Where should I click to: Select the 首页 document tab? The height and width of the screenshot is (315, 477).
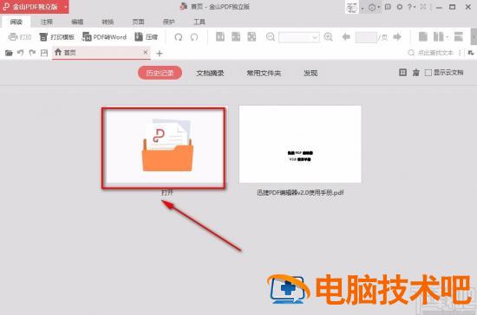coord(101,53)
